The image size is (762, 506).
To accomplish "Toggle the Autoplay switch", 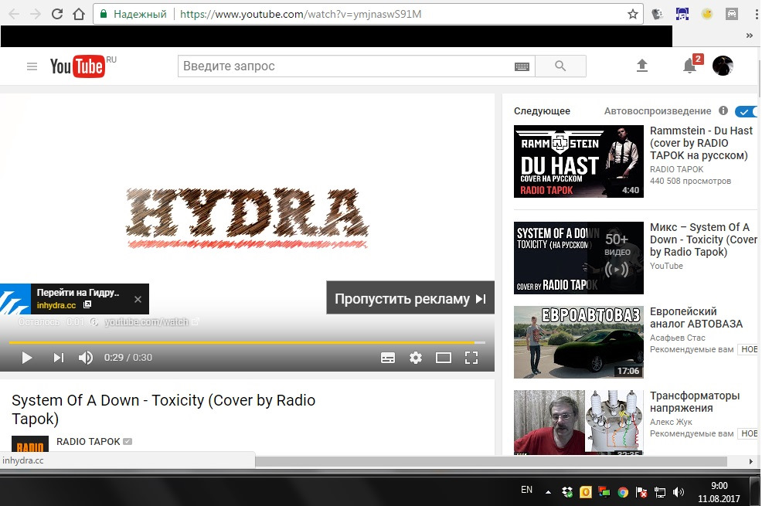I will click(746, 111).
